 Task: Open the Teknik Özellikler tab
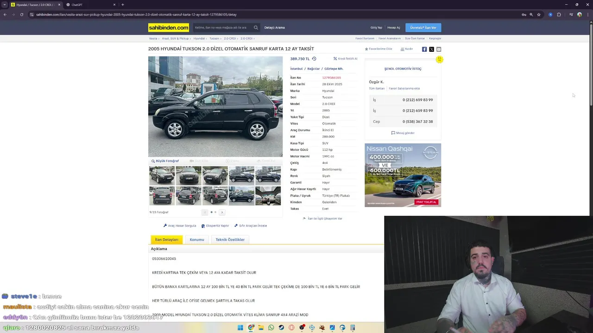click(x=230, y=240)
